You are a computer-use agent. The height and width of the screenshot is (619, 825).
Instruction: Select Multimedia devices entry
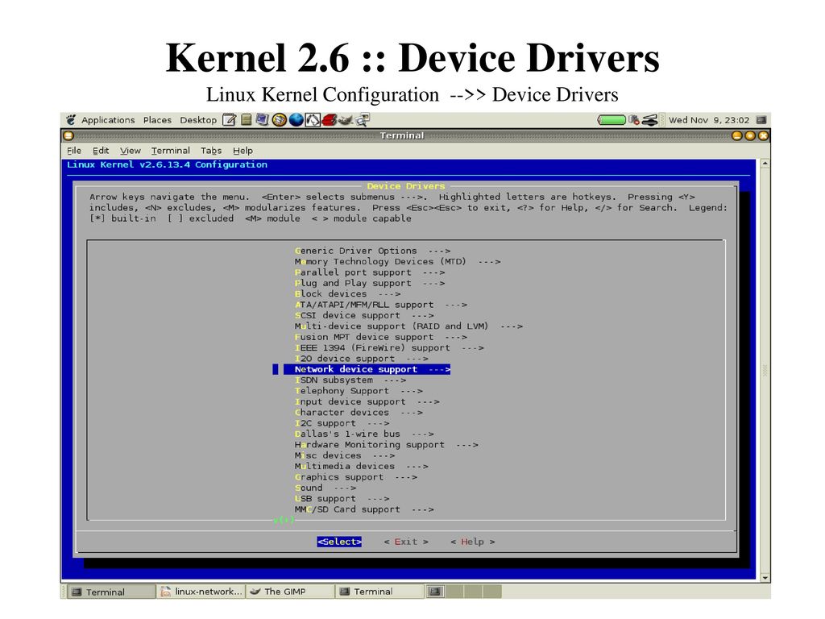pos(362,467)
